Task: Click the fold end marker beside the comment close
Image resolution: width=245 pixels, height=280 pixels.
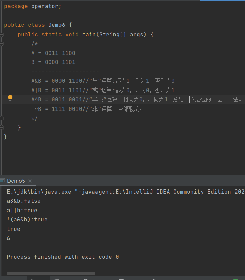Action: tap(2, 118)
